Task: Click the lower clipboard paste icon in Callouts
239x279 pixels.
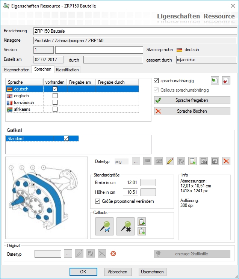Action: pos(142,231)
